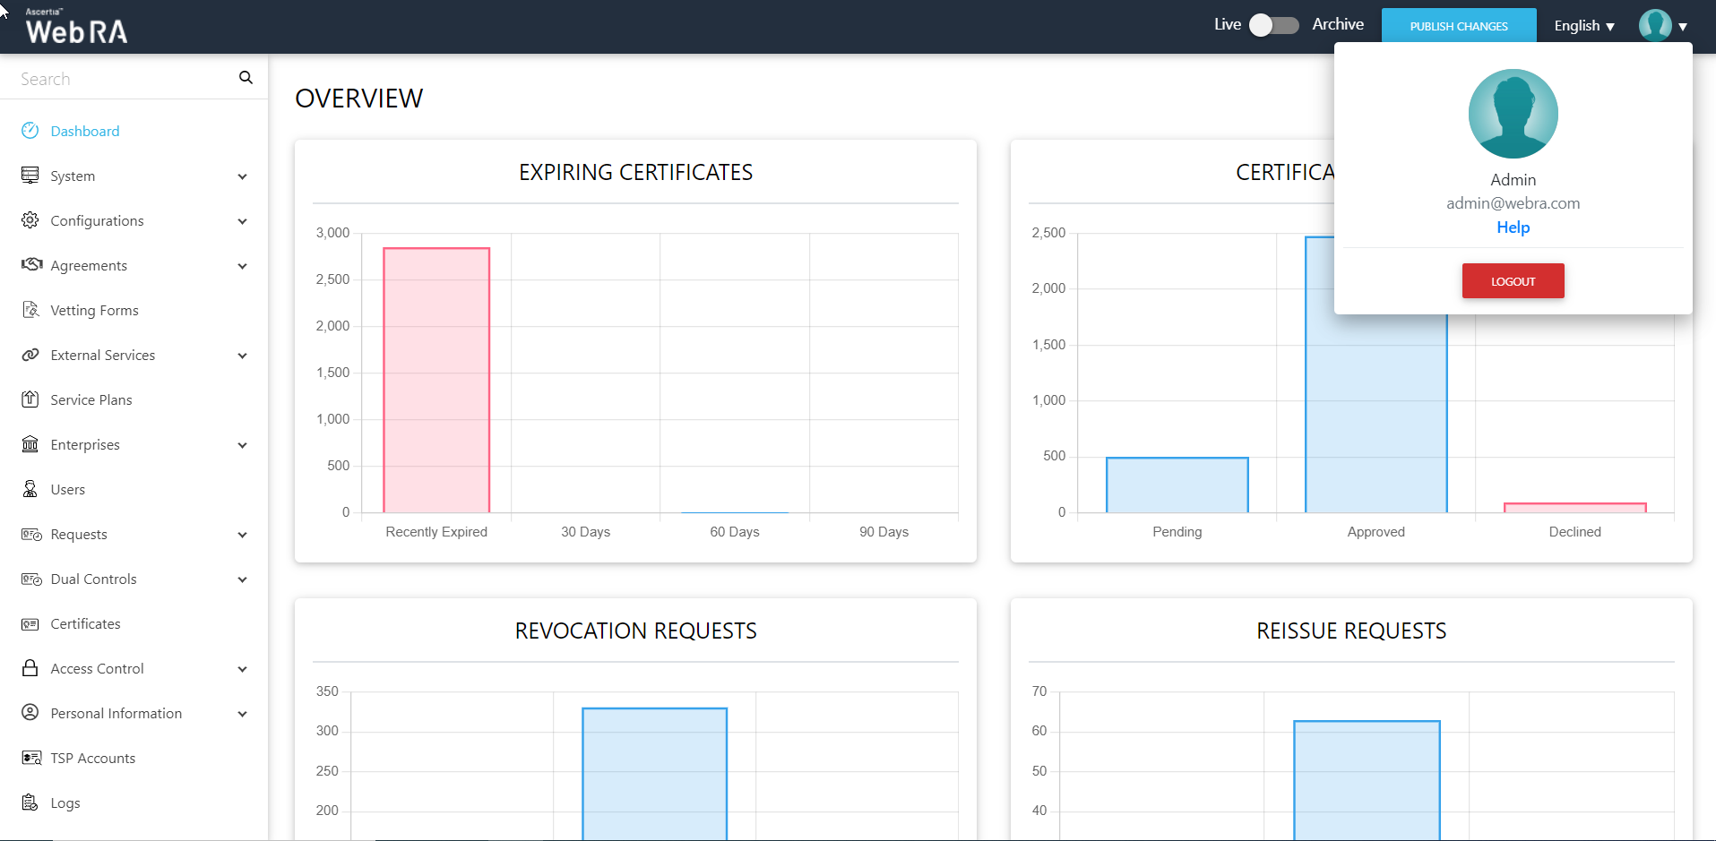Click the user avatar in header
Viewport: 1716px width, 841px height.
point(1654,25)
